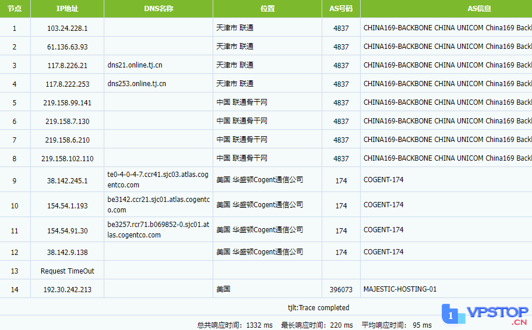Click the tjlt:Trace completed status text
The image size is (532, 330).
click(x=318, y=308)
